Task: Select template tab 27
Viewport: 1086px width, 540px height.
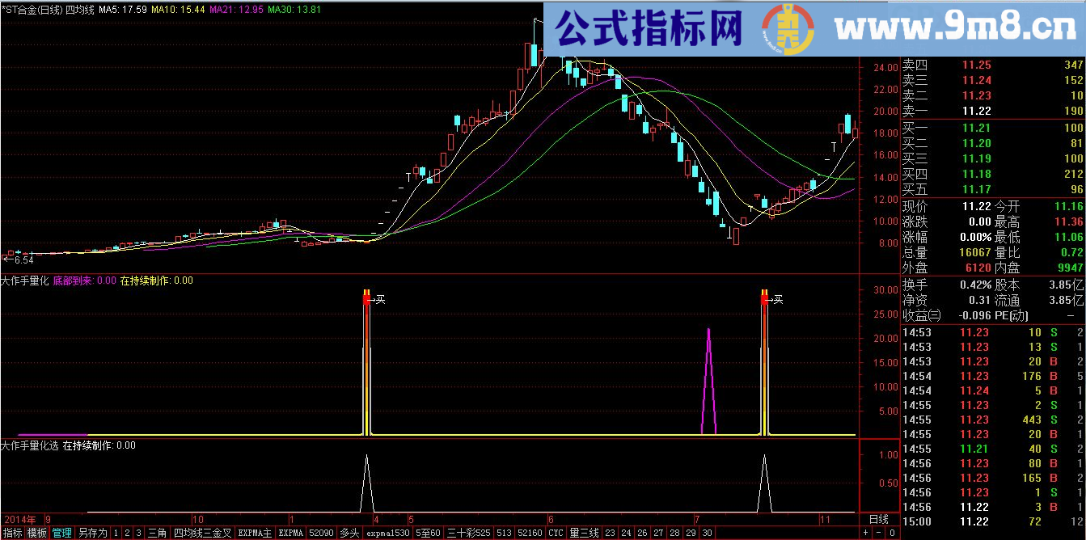Action: [658, 534]
